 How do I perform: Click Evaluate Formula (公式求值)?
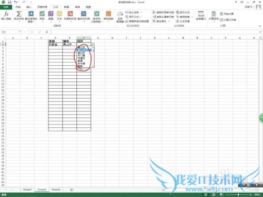click(183, 21)
